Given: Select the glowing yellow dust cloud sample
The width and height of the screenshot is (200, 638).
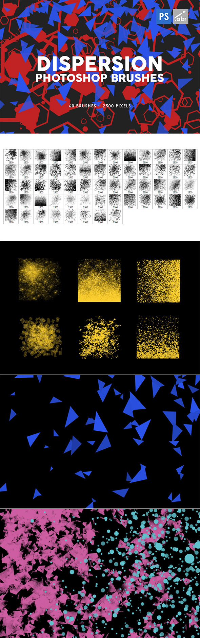Looking at the screenshot, I should [40, 279].
